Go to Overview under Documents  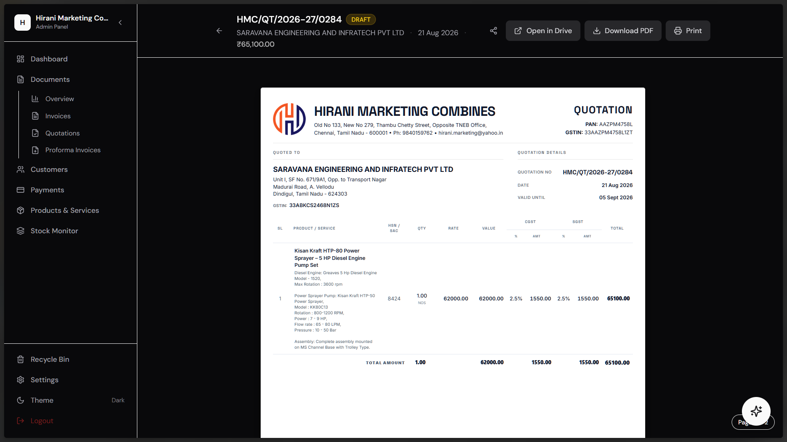78,99
